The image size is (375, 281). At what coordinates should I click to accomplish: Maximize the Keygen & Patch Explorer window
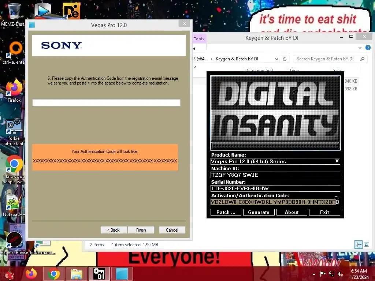tap(351, 36)
